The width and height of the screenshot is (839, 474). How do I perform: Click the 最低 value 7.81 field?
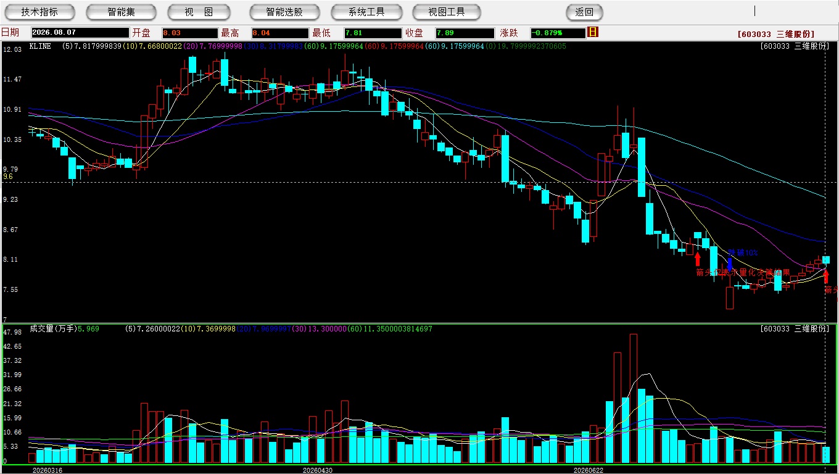373,33
